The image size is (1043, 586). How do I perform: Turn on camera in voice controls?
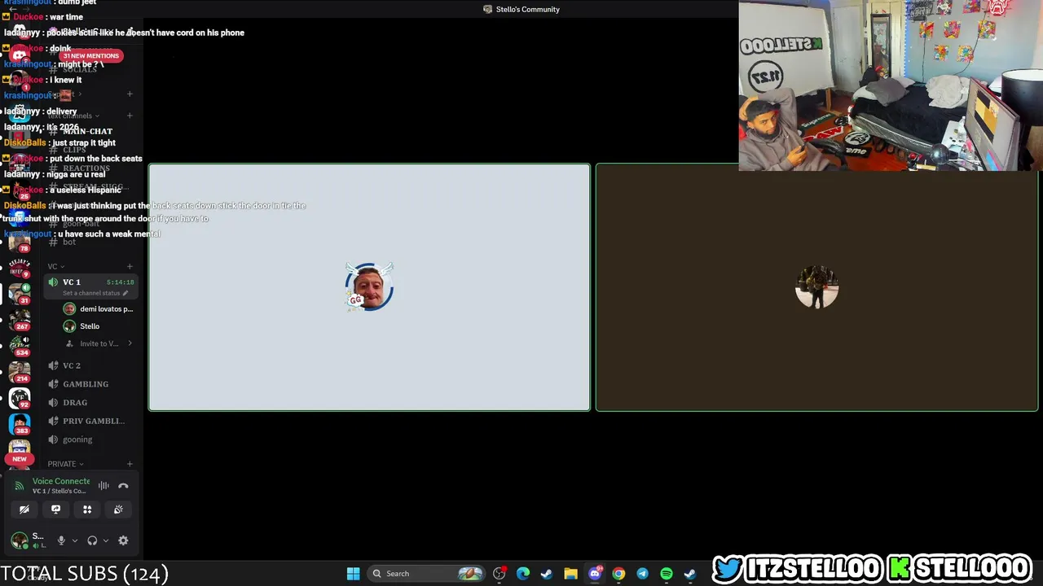click(x=24, y=509)
